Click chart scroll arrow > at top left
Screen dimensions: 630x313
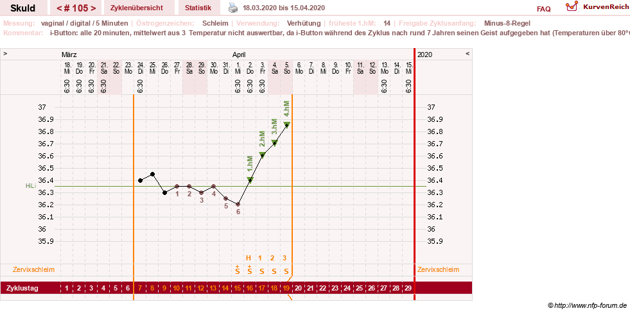5,53
